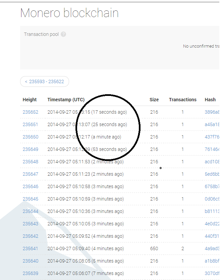Open block height 235646
This screenshot has width=222, height=280.
point(31,186)
